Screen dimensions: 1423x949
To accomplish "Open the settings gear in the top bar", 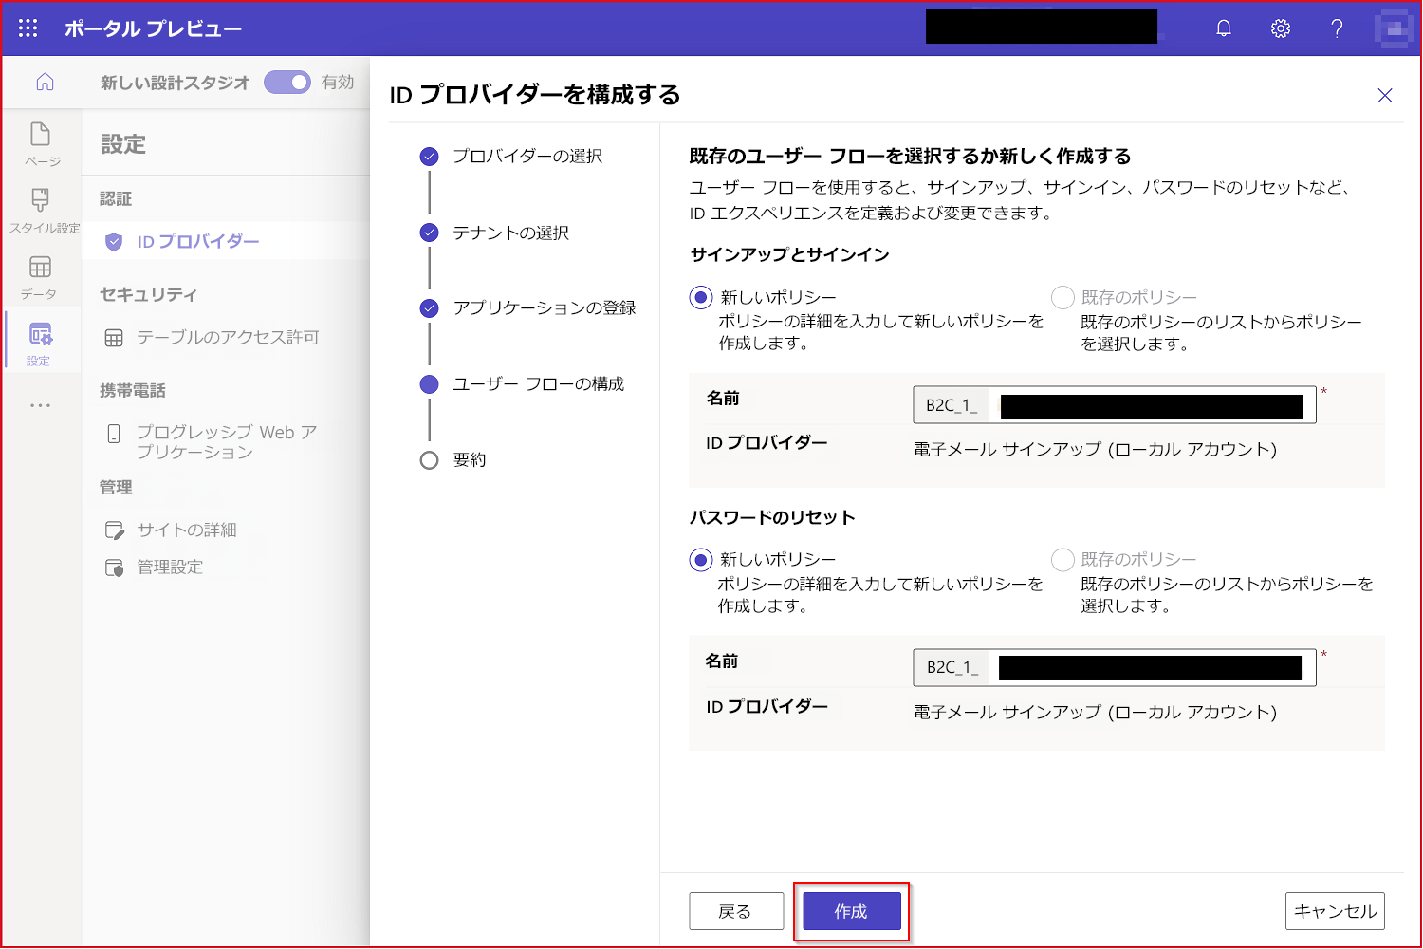I will (1280, 28).
